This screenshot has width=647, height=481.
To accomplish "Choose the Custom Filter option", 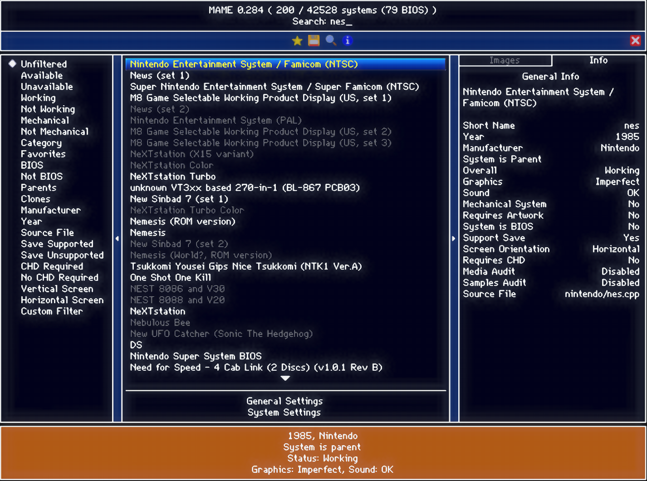I will coord(52,311).
